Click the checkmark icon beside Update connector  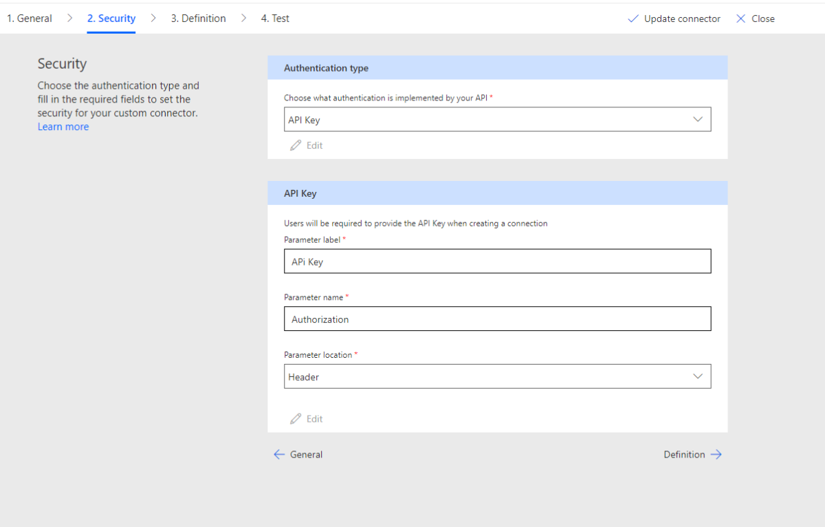(x=633, y=19)
